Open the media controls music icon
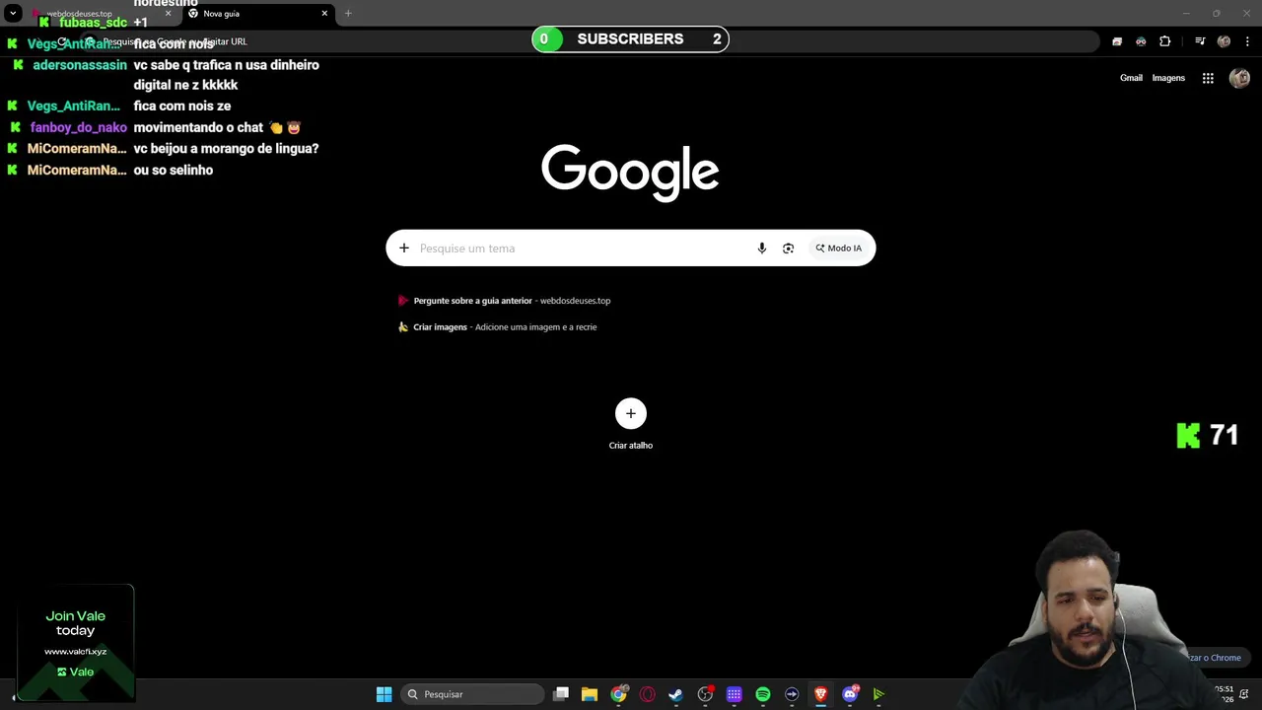This screenshot has width=1262, height=710. [x=1200, y=41]
